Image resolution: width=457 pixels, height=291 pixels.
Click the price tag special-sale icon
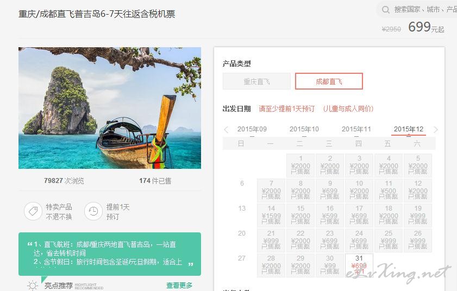(33, 211)
